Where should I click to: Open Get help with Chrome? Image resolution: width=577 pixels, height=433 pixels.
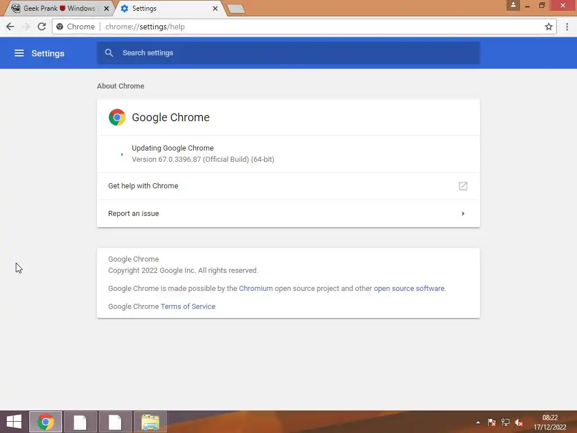click(x=288, y=186)
